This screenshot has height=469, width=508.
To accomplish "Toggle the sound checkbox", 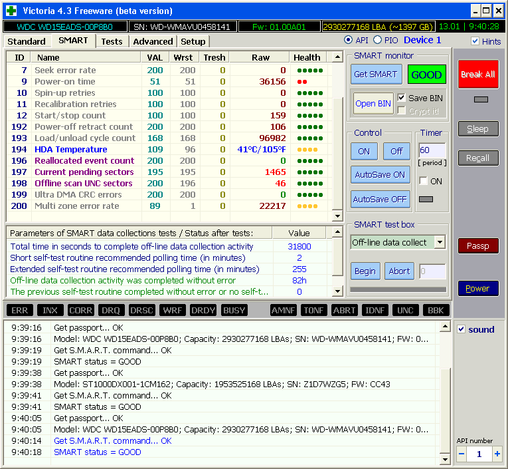I will tap(462, 329).
